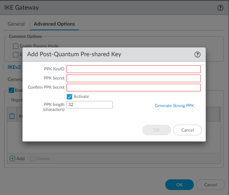Cancel the IKE Gateway window
This screenshot has width=229, height=195.
pos(210,185)
